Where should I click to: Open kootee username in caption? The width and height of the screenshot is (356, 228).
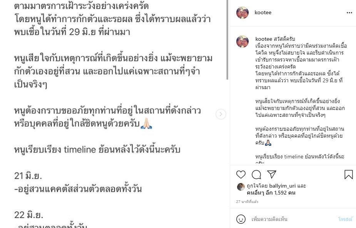click(x=264, y=39)
